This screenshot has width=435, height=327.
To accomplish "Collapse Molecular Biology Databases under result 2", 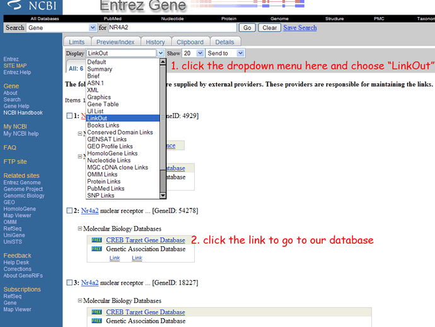I will tap(80, 229).
